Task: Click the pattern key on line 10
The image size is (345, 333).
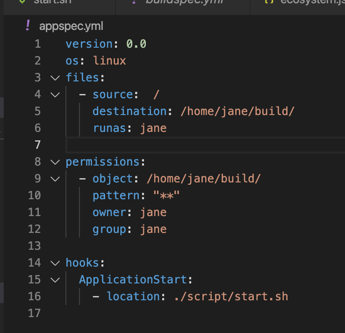Action: (116, 195)
